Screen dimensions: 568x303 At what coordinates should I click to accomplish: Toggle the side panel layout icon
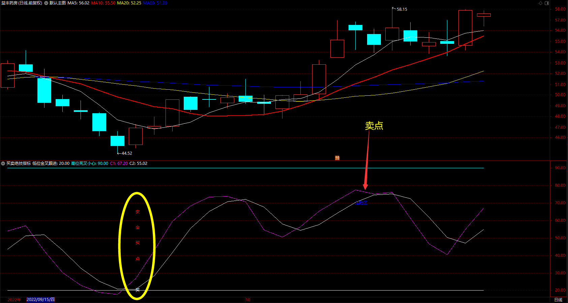[547, 3]
